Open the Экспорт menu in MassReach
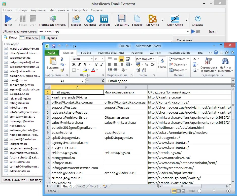The image size is (237, 196). [x=21, y=10]
